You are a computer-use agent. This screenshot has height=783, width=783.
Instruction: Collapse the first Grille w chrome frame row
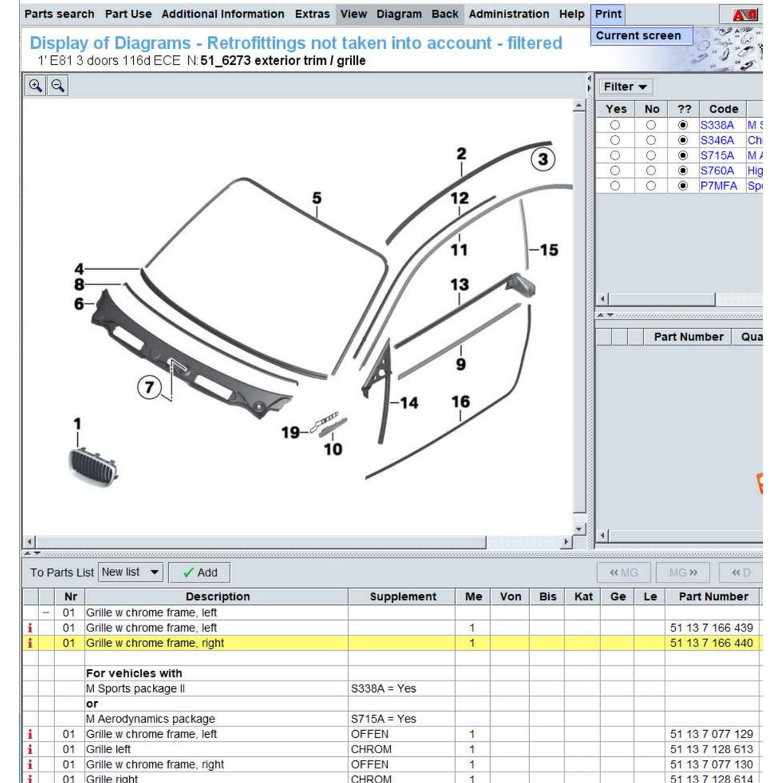coord(47,612)
